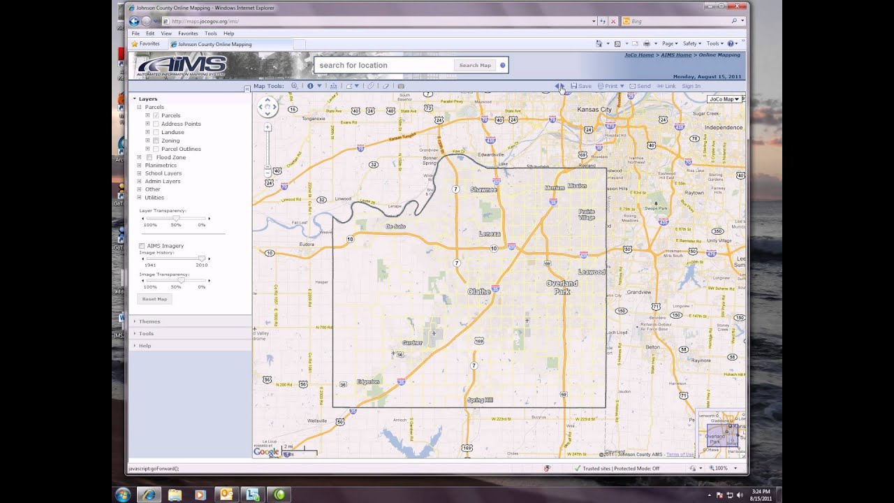Click Send in the map toolbar
The width and height of the screenshot is (894, 503).
pyautogui.click(x=640, y=86)
